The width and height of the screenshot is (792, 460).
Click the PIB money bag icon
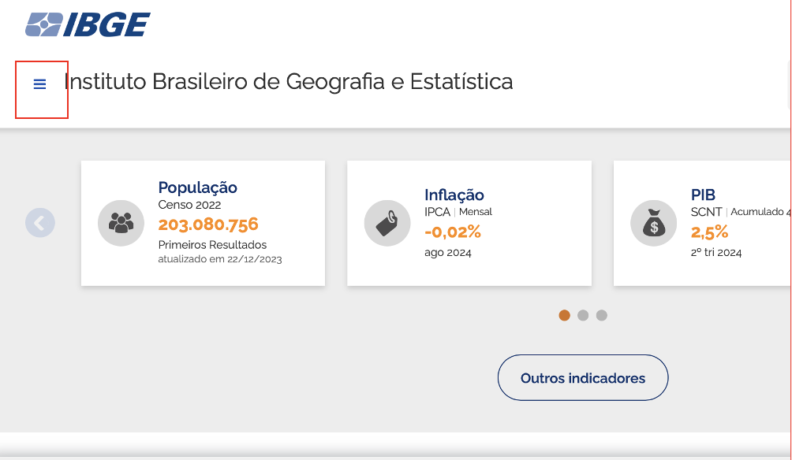[653, 223]
